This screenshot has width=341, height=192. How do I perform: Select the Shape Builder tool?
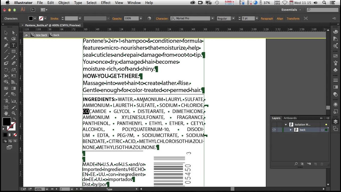click(6, 82)
